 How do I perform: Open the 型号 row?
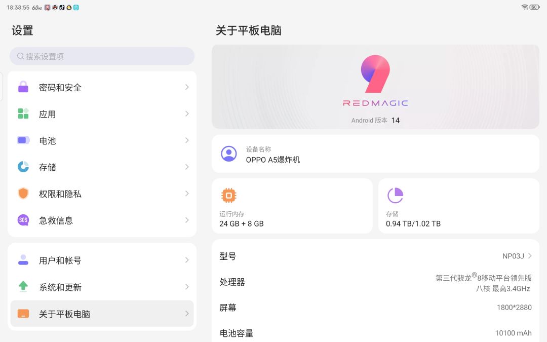(375, 256)
